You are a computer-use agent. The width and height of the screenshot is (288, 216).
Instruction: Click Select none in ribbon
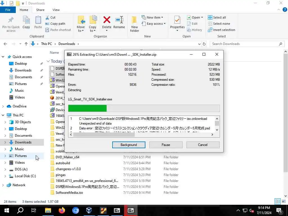pyautogui.click(x=219, y=24)
